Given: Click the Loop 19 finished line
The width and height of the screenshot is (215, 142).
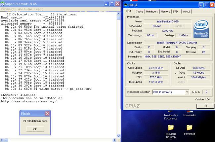Looking at the screenshot, I should click(x=34, y=86).
